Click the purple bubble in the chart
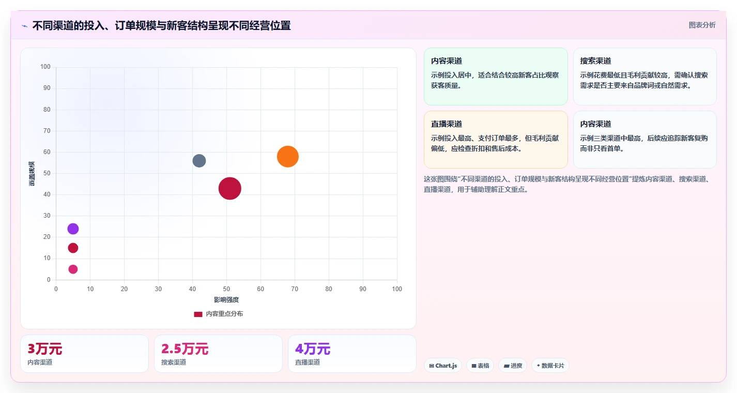This screenshot has width=737, height=393. click(73, 229)
